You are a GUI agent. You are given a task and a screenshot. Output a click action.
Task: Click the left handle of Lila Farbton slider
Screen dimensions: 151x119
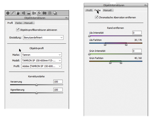105,44
